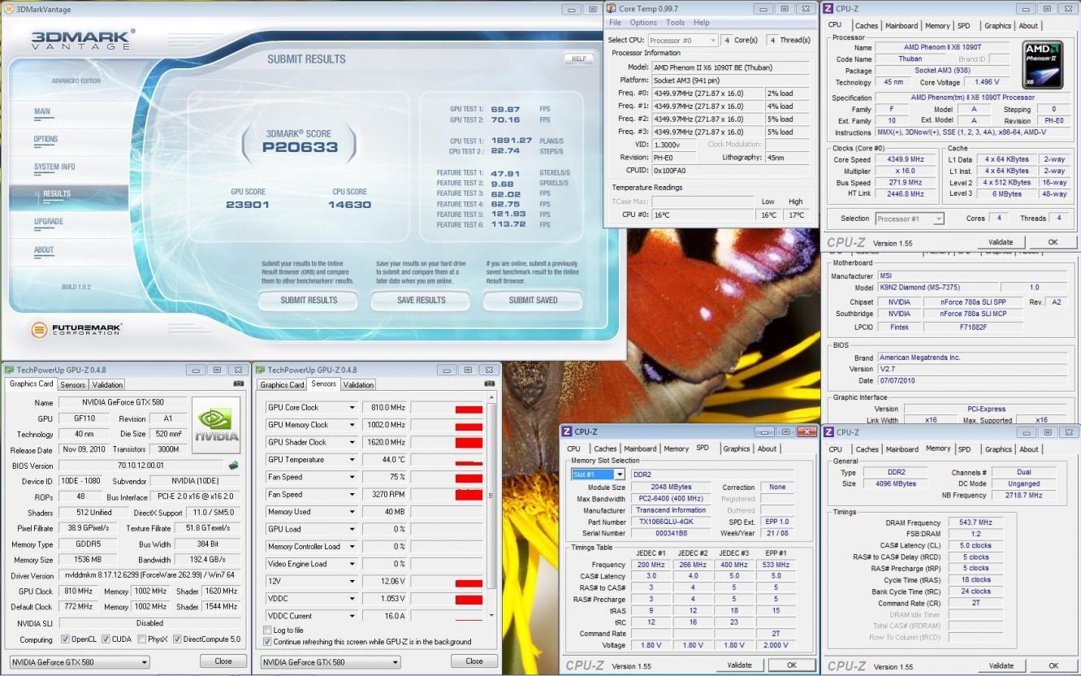Viewport: 1081px width, 676px height.
Task: Disable Continue refreshing in the background option
Action: (269, 642)
